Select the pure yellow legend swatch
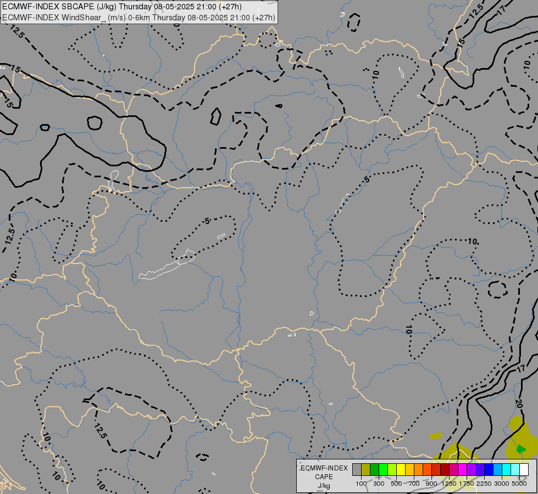The image size is (538, 494). pyautogui.click(x=401, y=470)
